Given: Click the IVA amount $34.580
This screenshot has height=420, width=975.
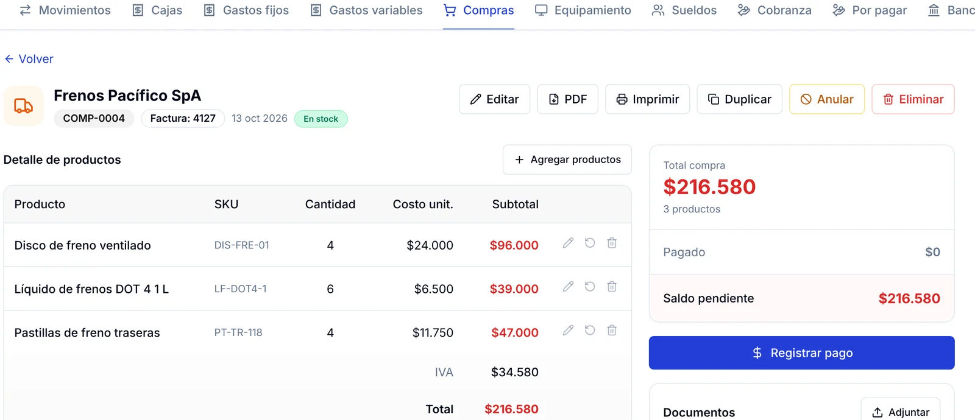Looking at the screenshot, I should pos(515,372).
